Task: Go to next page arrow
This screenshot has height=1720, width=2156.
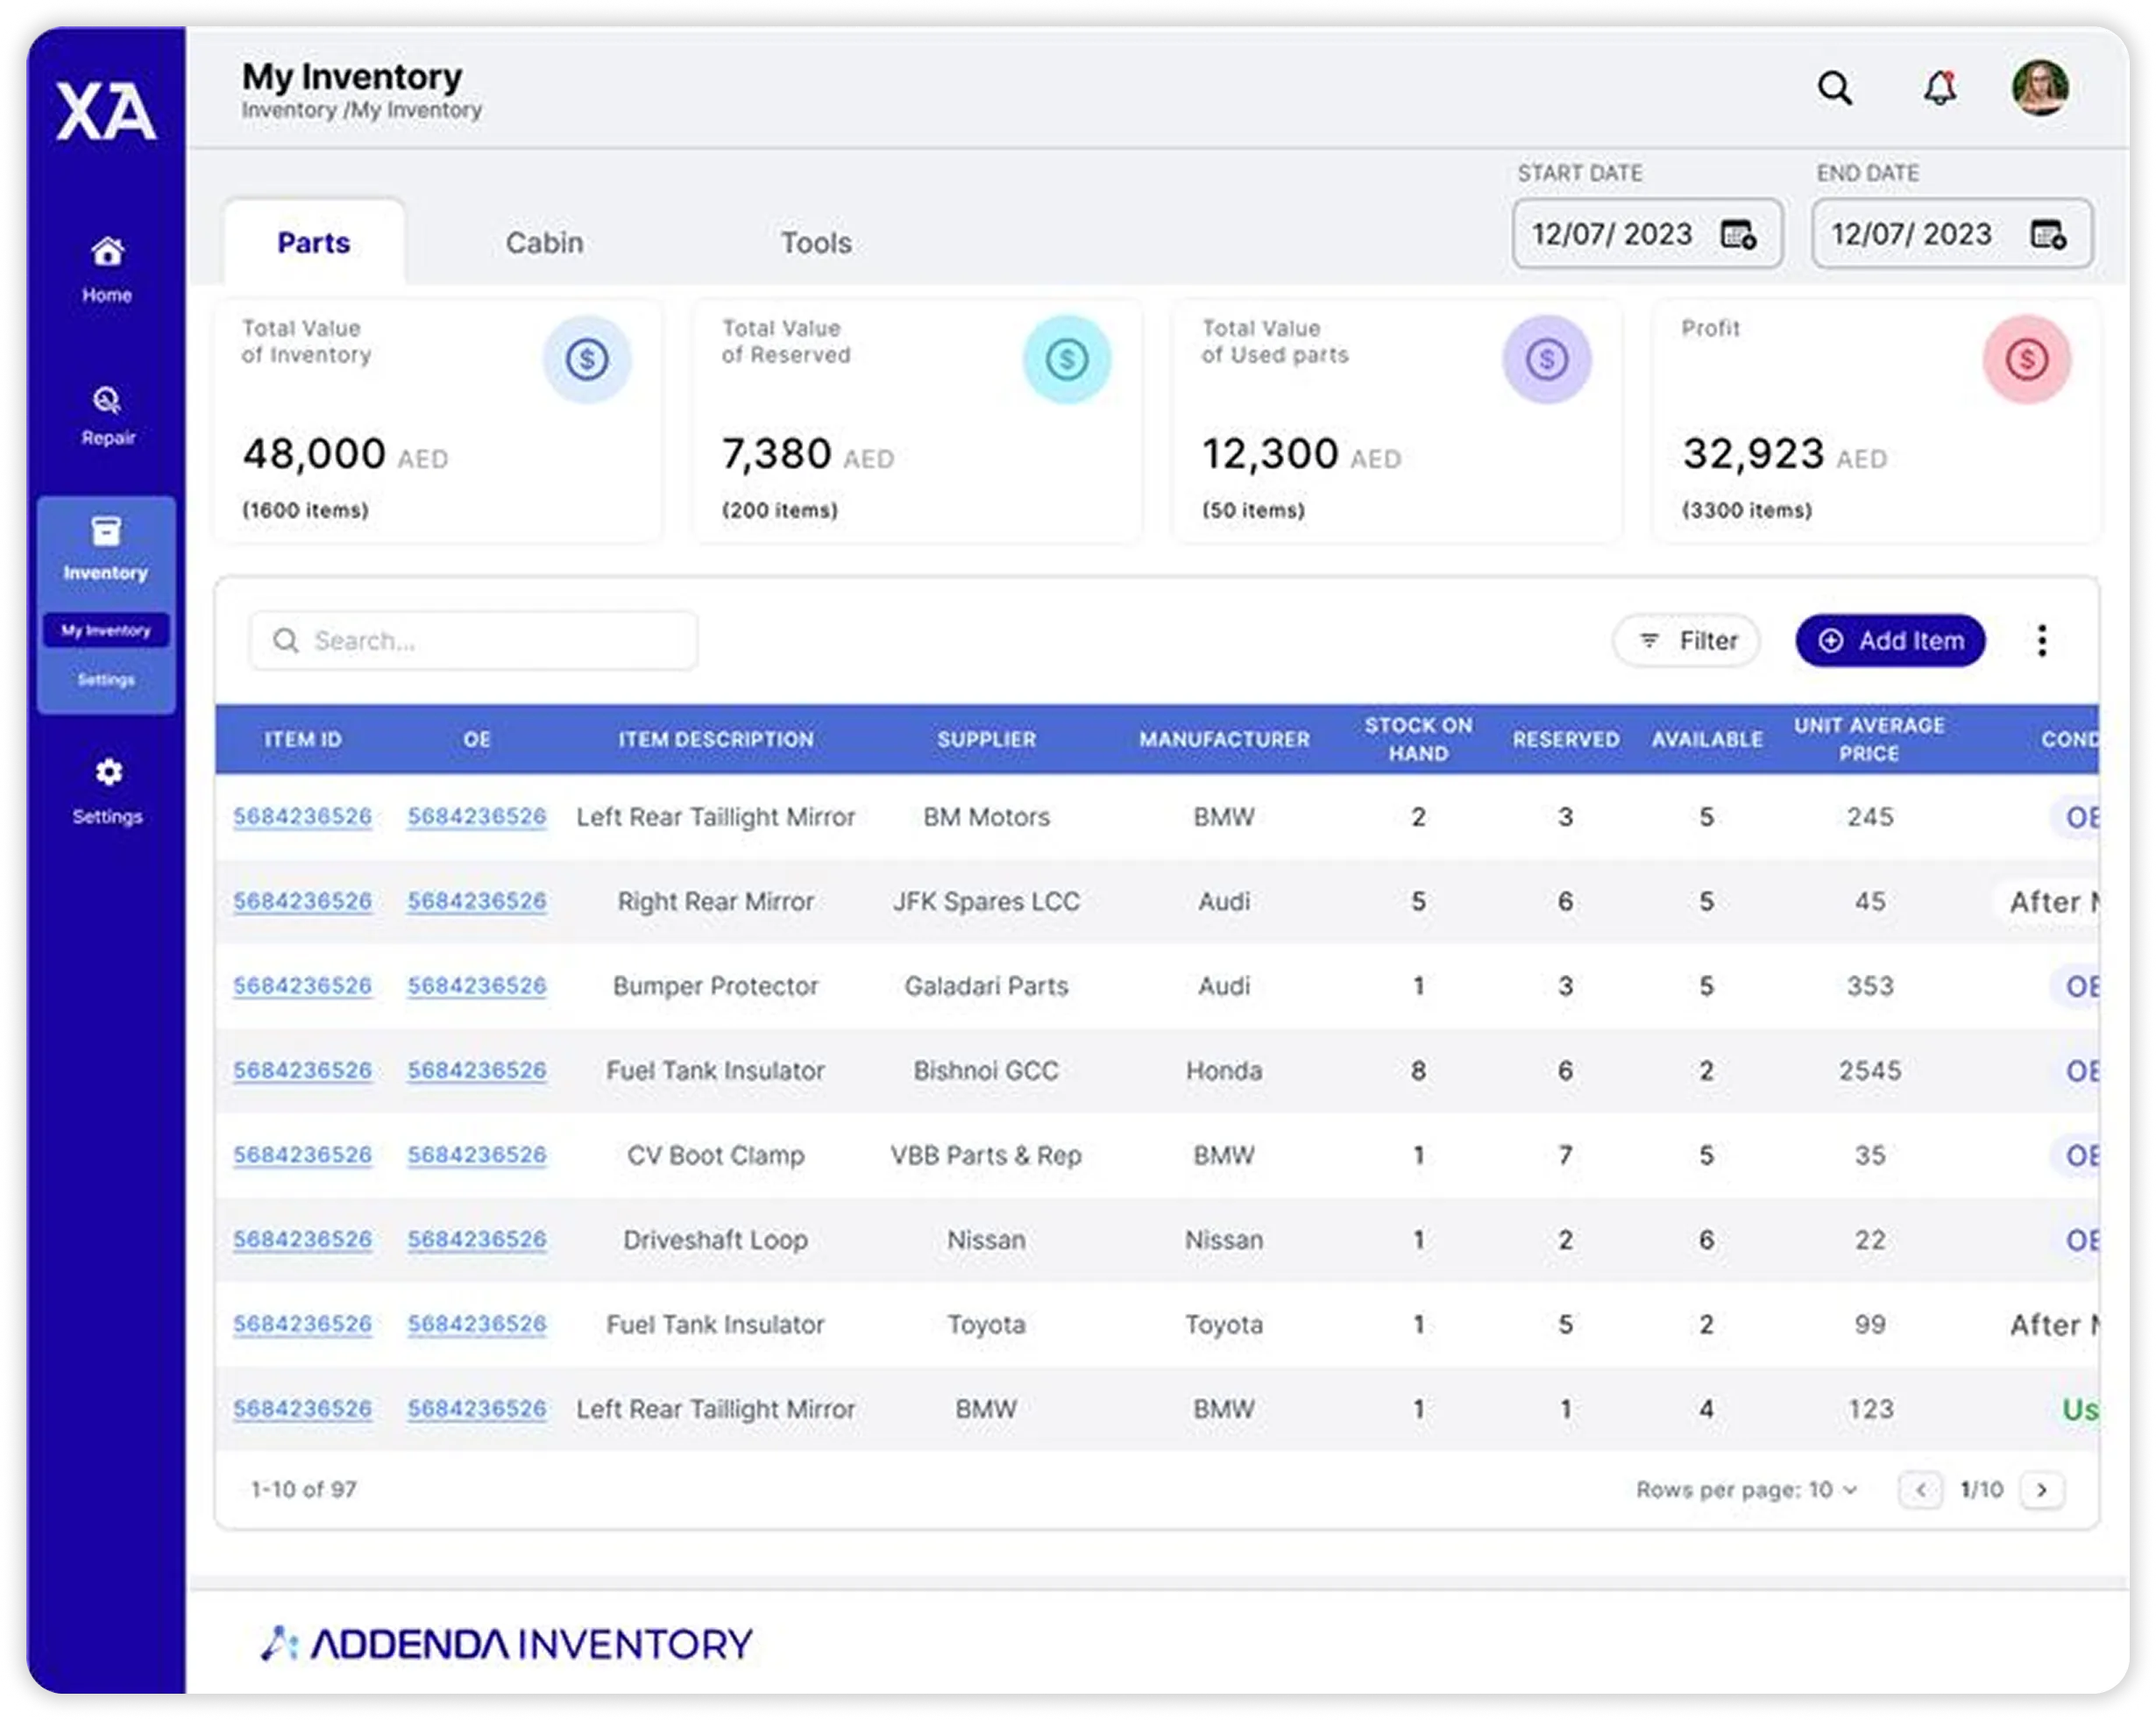Action: [2041, 1490]
